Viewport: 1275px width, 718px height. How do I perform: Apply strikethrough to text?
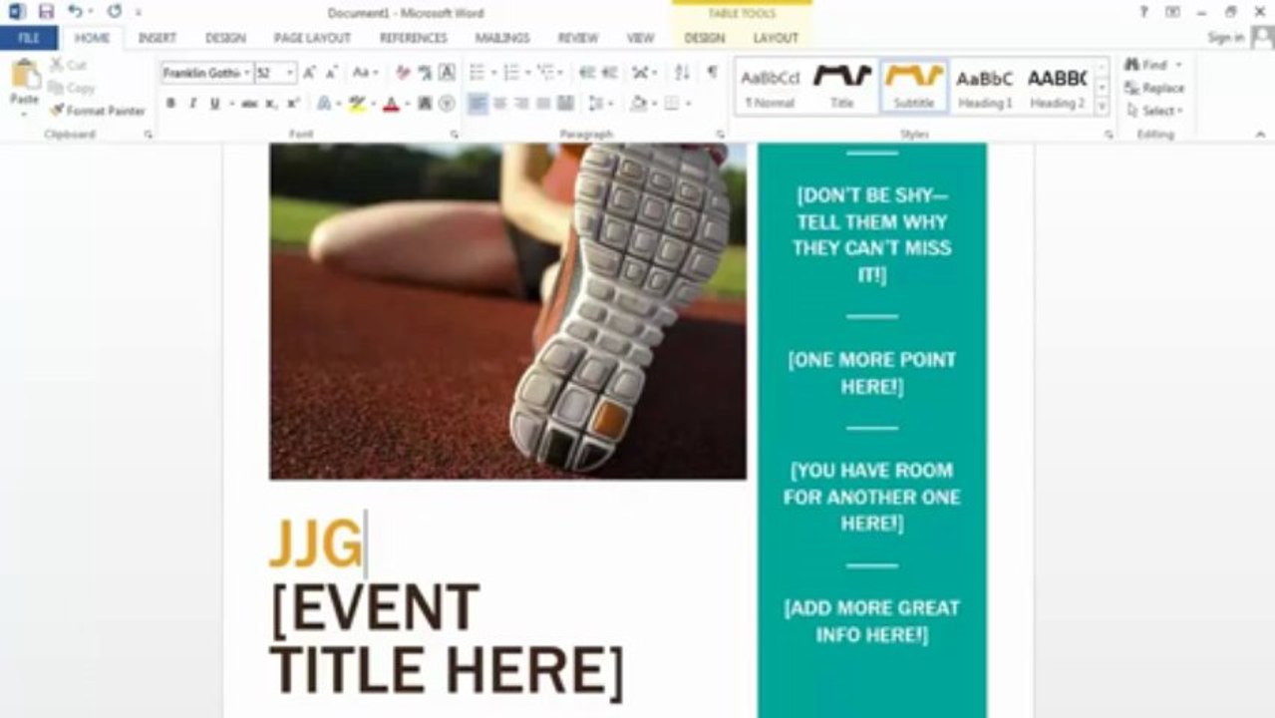[x=248, y=104]
